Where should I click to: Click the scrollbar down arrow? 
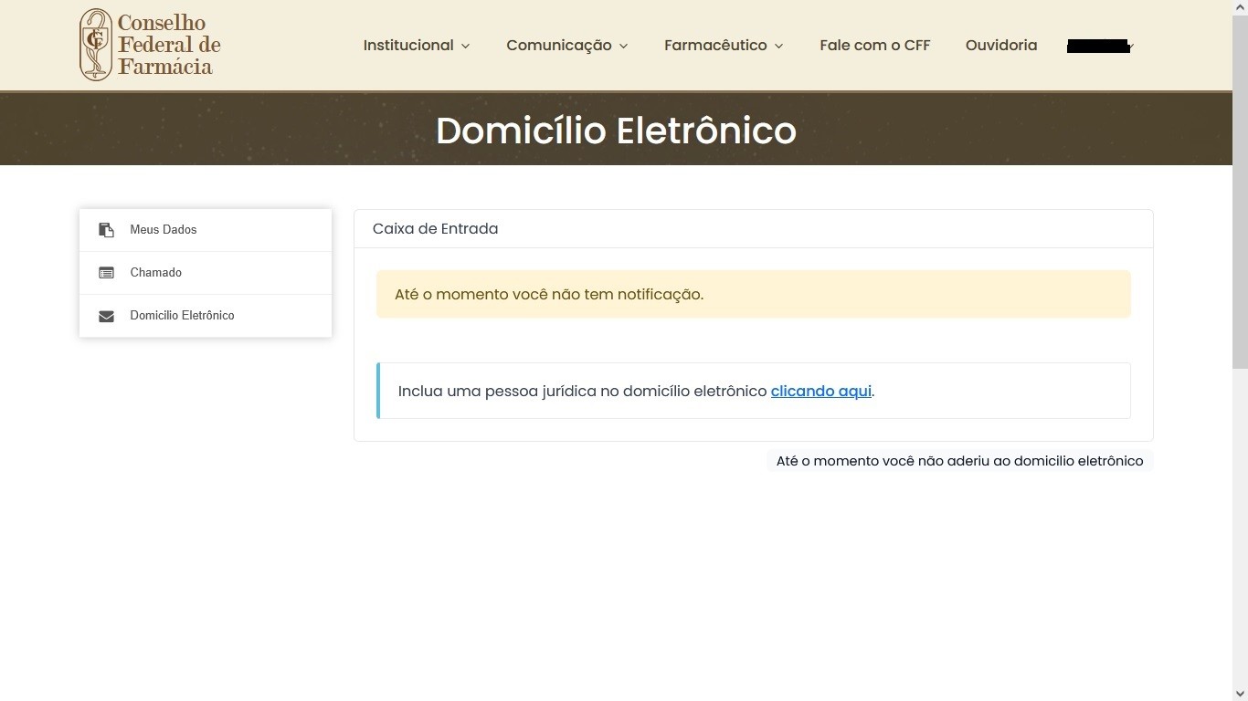(x=1240, y=694)
